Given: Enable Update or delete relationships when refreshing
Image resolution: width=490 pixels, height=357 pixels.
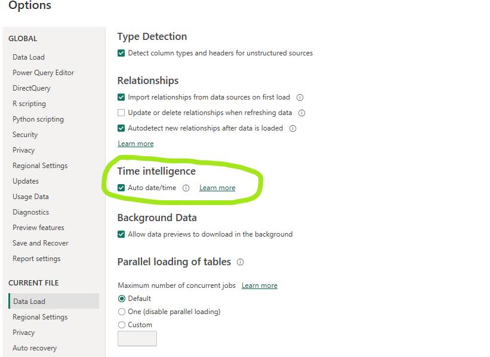Looking at the screenshot, I should [121, 113].
